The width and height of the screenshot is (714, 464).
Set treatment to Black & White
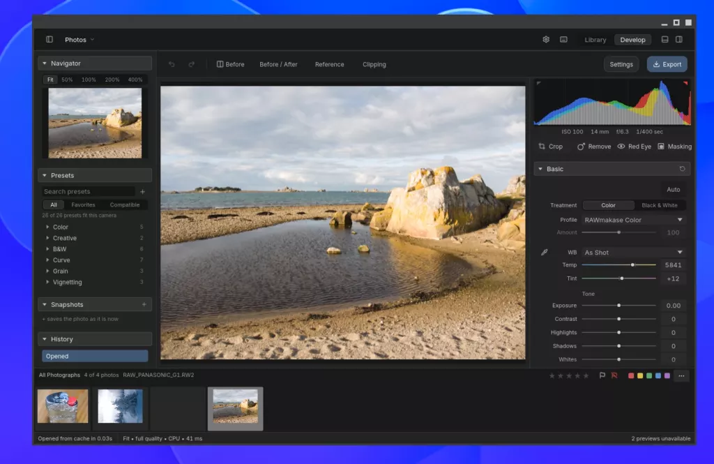point(660,205)
